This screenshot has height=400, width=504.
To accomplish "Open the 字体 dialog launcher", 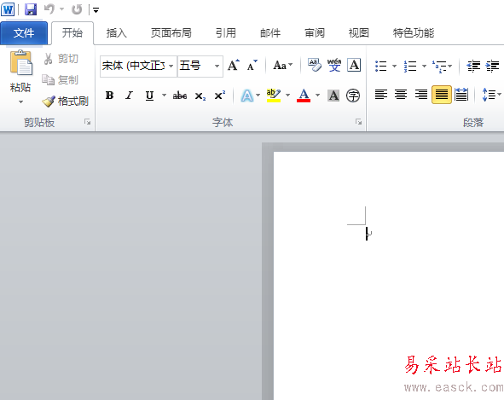I will (358, 122).
